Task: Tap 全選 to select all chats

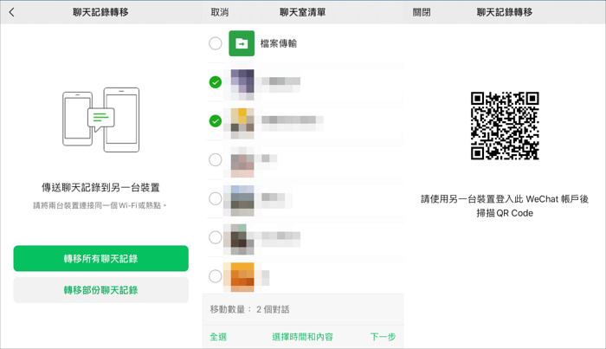Action: click(218, 337)
